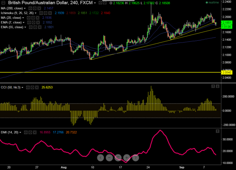Collapse the chart legend with the minus box
236x170 pixels.
tap(3, 3)
